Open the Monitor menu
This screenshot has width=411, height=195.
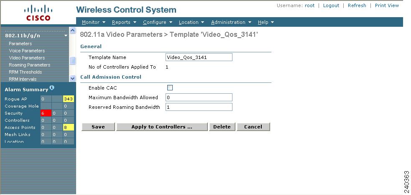[x=94, y=22]
